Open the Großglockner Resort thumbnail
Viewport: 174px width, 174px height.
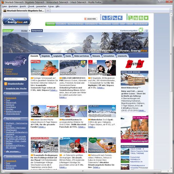(102, 111)
